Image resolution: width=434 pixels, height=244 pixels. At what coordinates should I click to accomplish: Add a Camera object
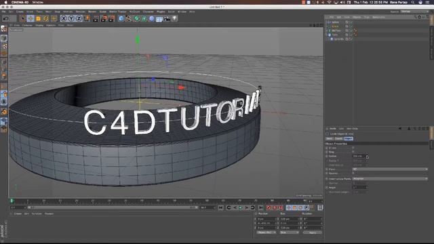click(167, 18)
